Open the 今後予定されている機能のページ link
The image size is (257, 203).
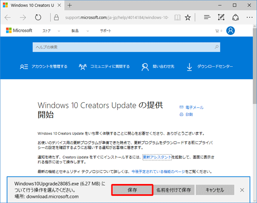(x=158, y=172)
